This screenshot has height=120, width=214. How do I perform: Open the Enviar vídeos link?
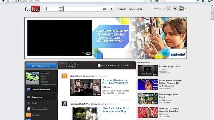136,9
